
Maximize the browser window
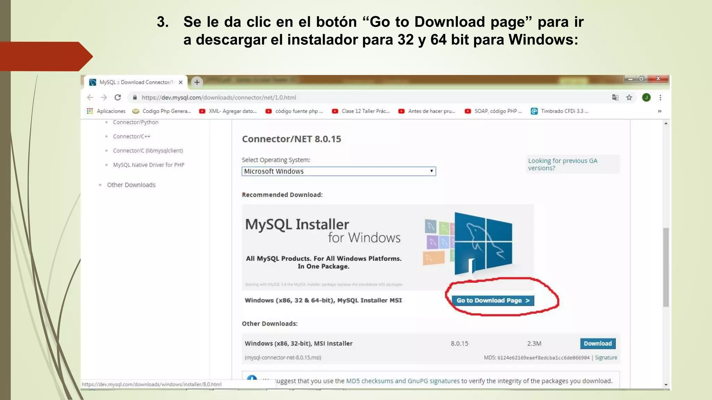coord(642,79)
